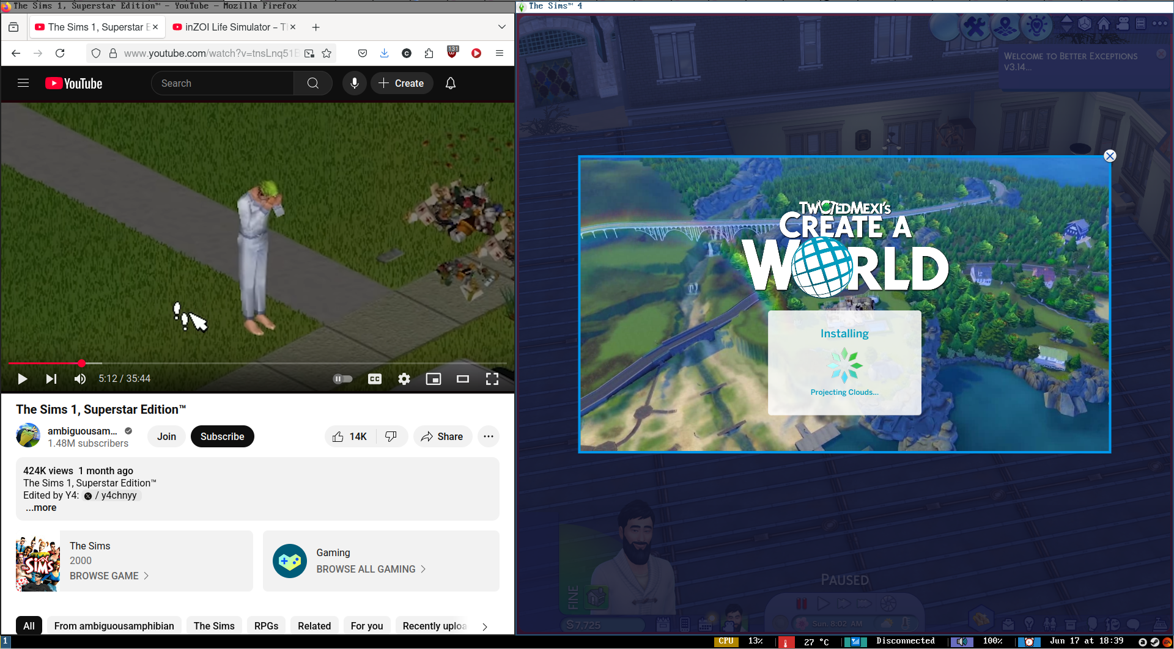Open the Sims 4 calendar icon
This screenshot has width=1174, height=649.
click(705, 625)
